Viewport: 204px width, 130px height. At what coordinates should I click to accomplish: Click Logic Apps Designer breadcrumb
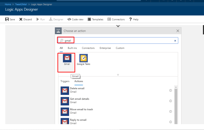pos(41,4)
